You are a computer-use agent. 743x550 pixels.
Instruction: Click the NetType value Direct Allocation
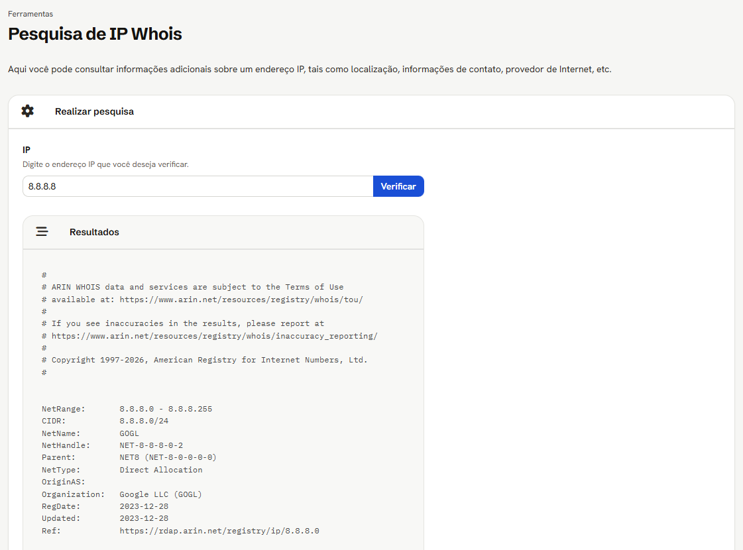coord(161,470)
